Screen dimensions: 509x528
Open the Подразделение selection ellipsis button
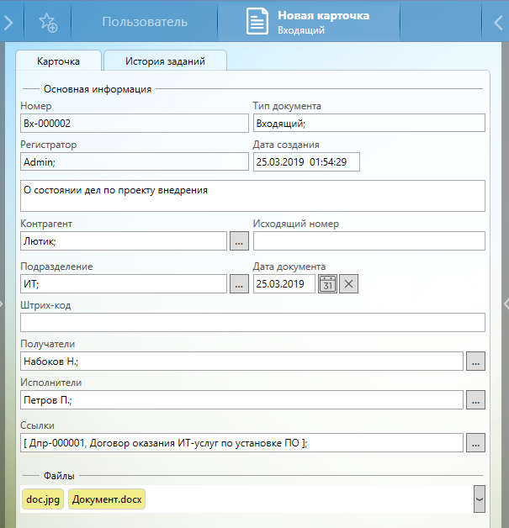[x=239, y=284]
